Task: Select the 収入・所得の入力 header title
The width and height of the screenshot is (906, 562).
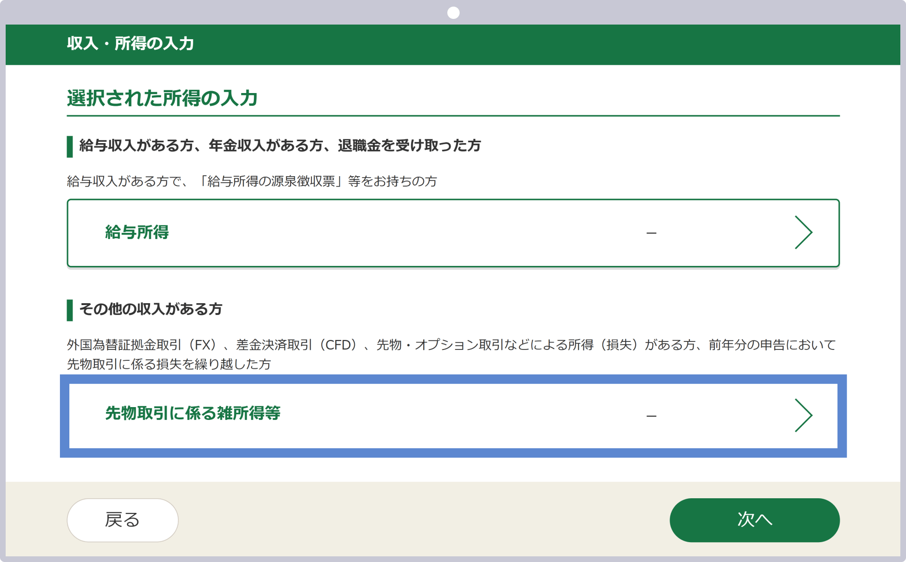Action: (x=130, y=43)
